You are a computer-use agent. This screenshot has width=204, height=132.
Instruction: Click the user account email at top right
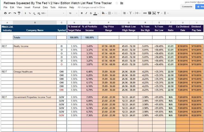tap(194, 2)
